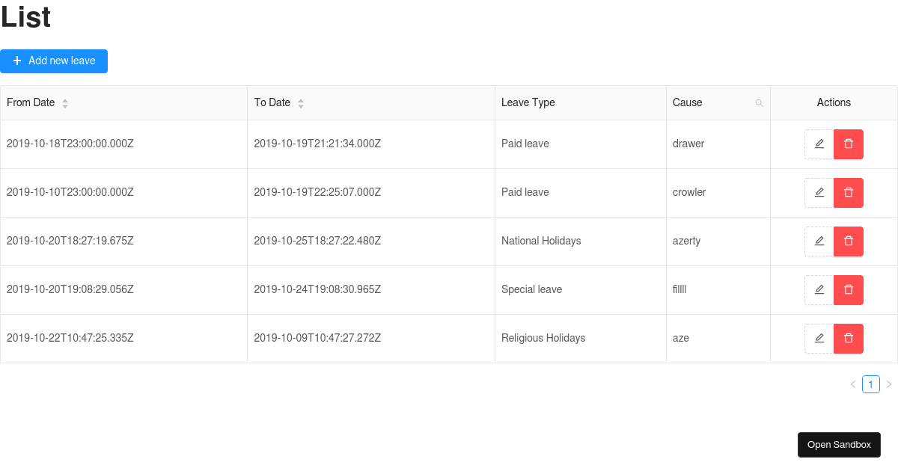Delete the filllll Special leave entry
The width and height of the screenshot is (898, 471).
[x=849, y=289]
